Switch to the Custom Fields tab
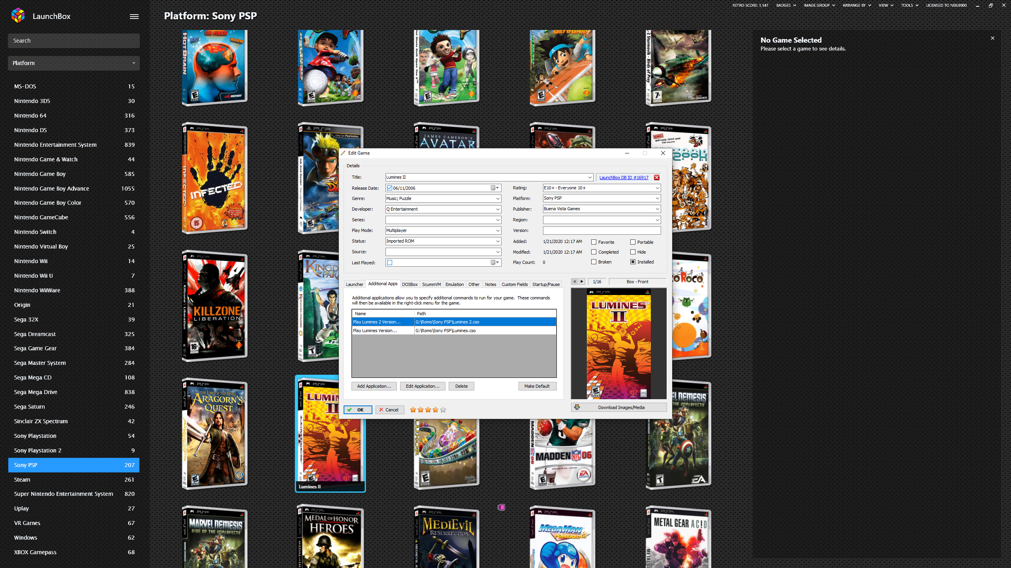1011x568 pixels. pos(515,284)
